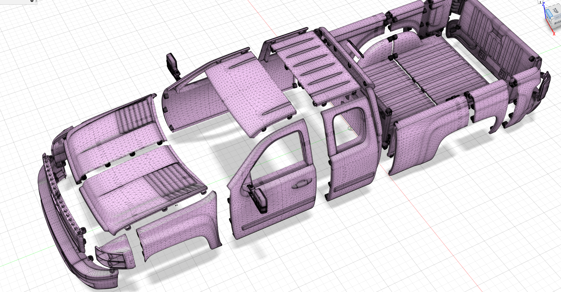The width and height of the screenshot is (561, 292).
Task: Select the RIGHT face of the ViewCube
Action: tap(557, 23)
